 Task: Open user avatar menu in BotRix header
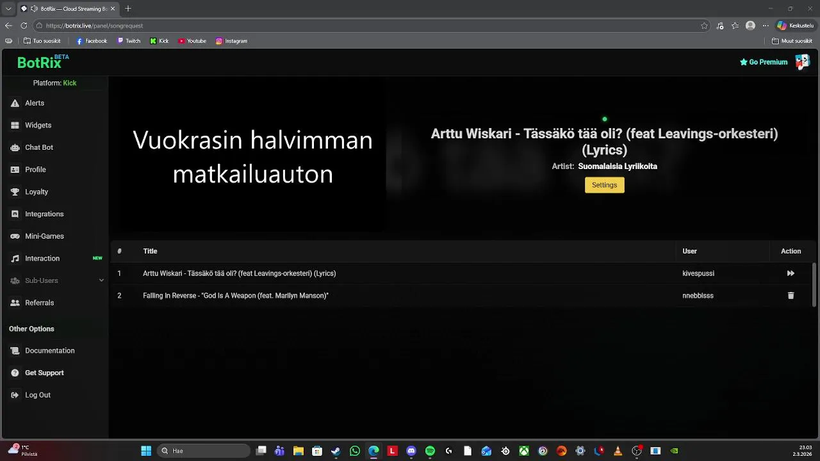coord(802,62)
